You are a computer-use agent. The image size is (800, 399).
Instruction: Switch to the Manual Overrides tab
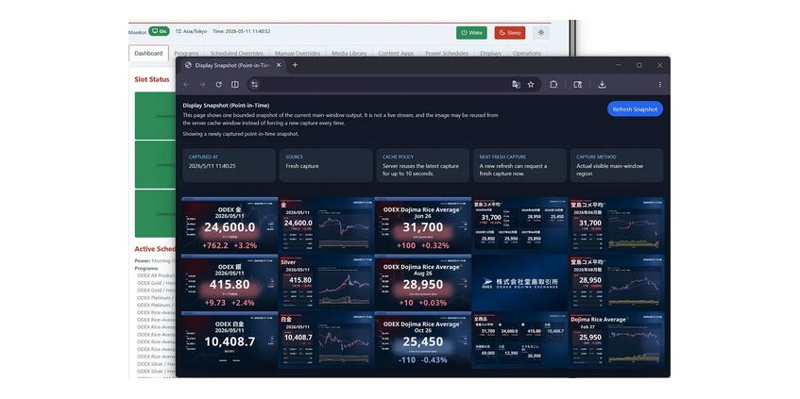298,53
